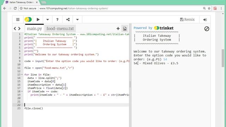Image resolution: width=226 pixels, height=127 pixels.
Task: Expand the share options dropdown arrow
Action: pos(77,20)
